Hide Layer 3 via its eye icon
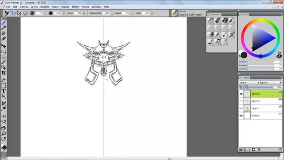The image size is (284, 160). tap(241, 94)
